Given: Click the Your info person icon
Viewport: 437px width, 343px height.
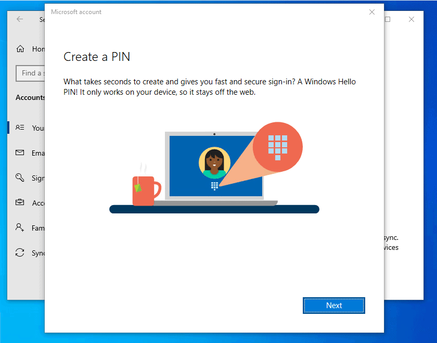Looking at the screenshot, I should [20, 128].
